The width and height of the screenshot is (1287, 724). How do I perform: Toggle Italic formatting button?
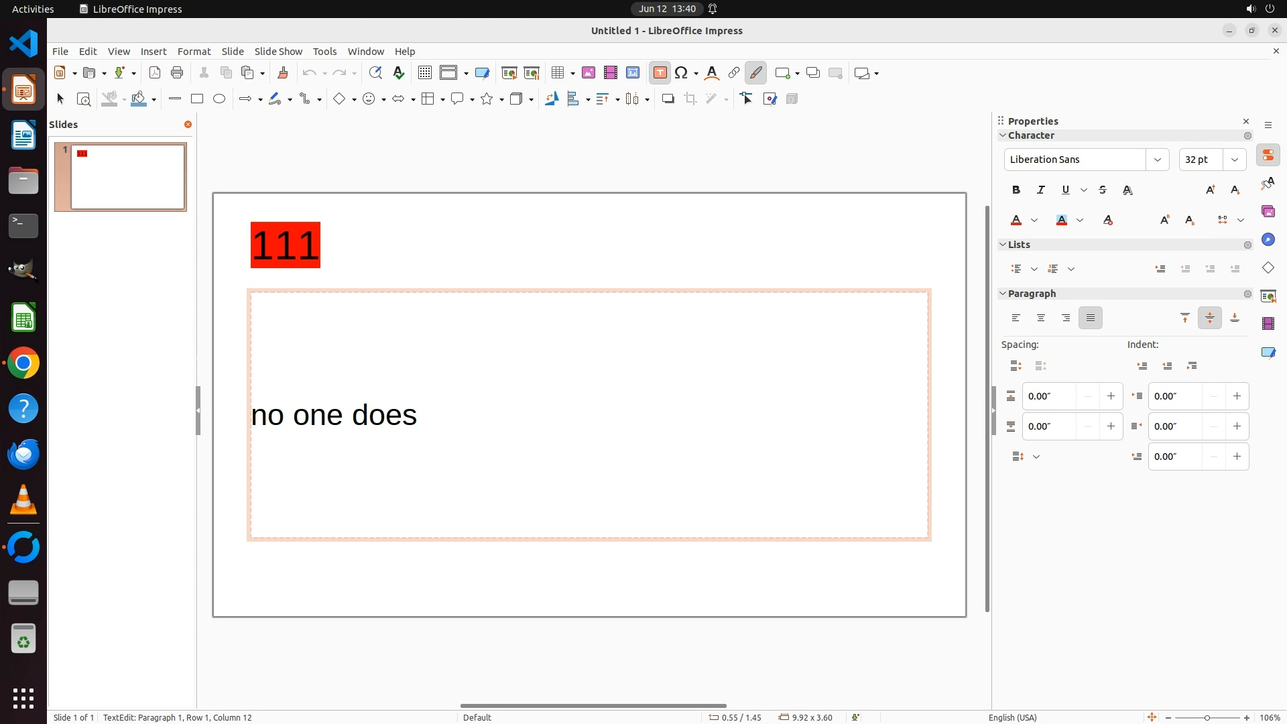[1041, 190]
